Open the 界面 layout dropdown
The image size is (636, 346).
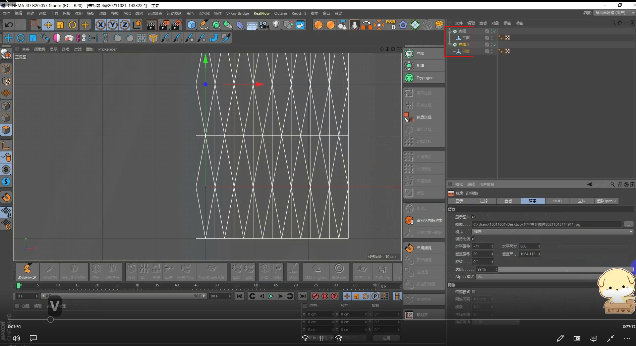(x=614, y=13)
